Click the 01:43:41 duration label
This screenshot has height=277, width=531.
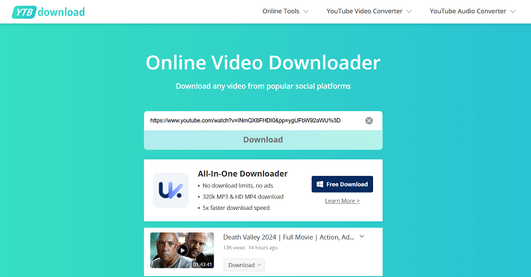(202, 264)
